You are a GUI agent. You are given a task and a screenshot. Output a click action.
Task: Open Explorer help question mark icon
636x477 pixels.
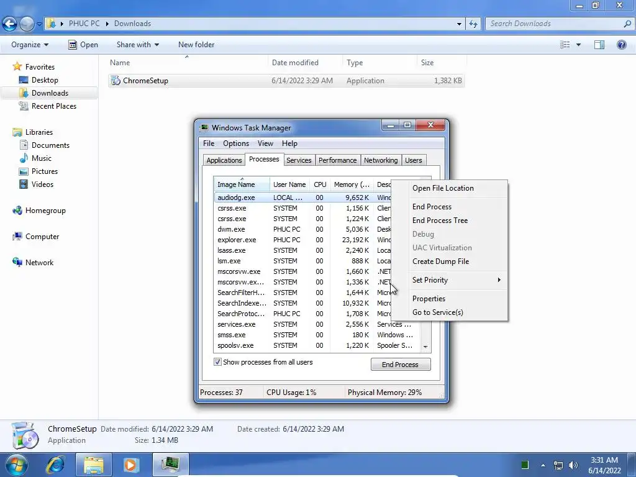[621, 45]
